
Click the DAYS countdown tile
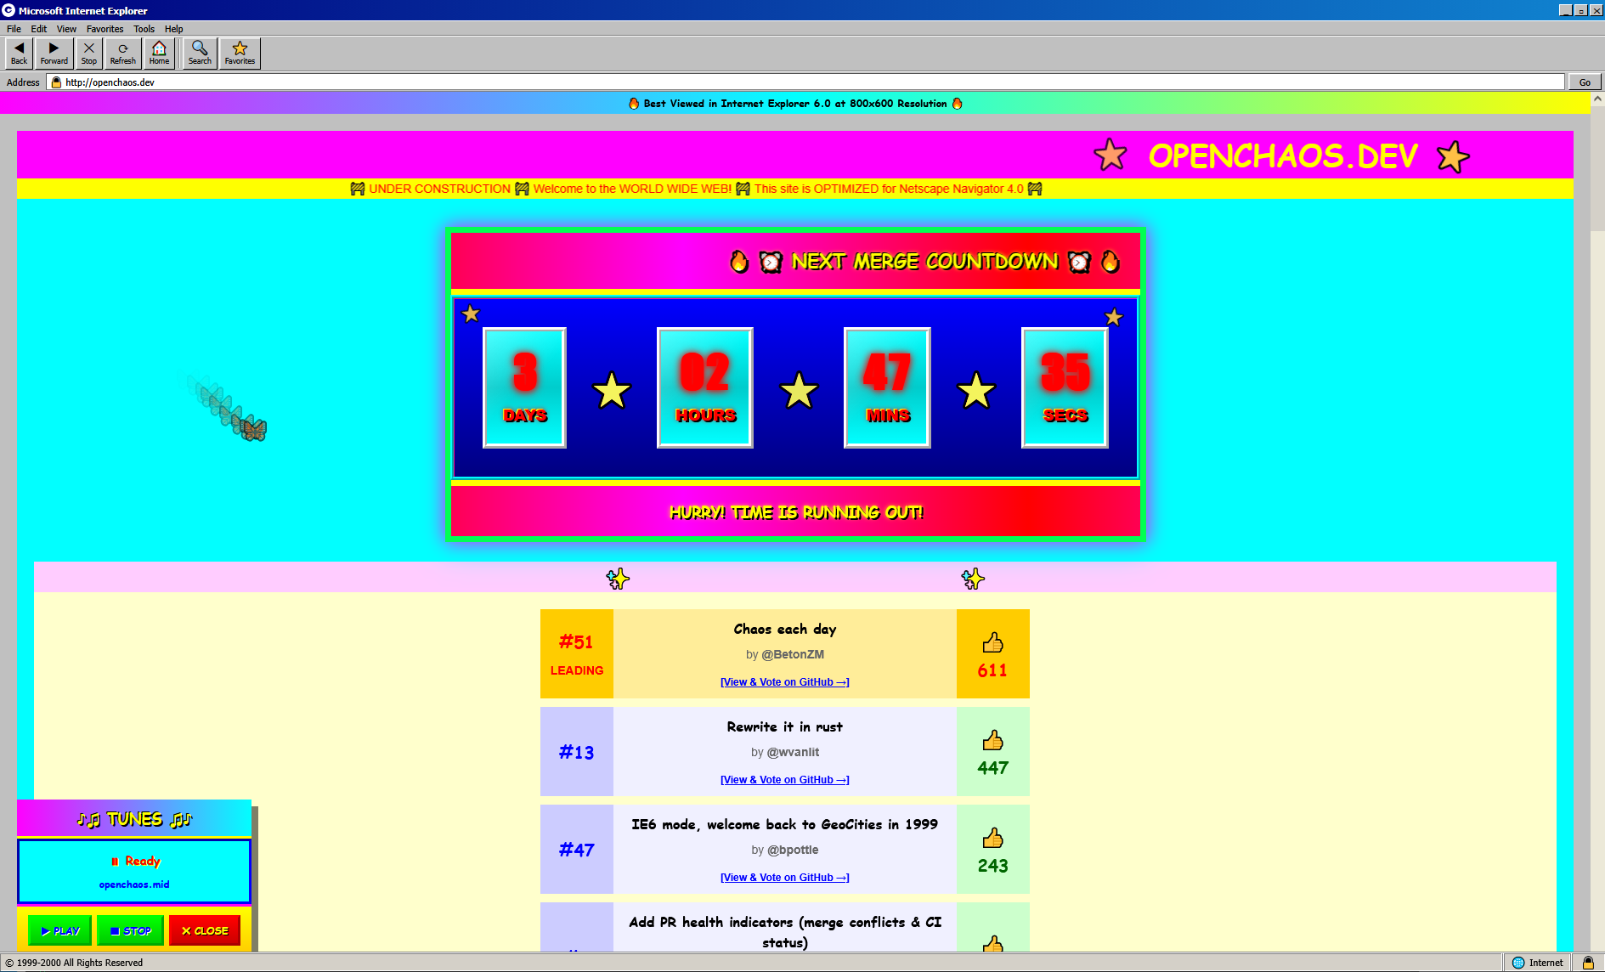coord(524,387)
